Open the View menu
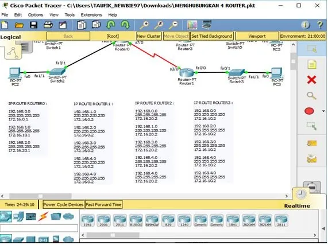Viewport: 328px width, 245px height. click(54, 15)
